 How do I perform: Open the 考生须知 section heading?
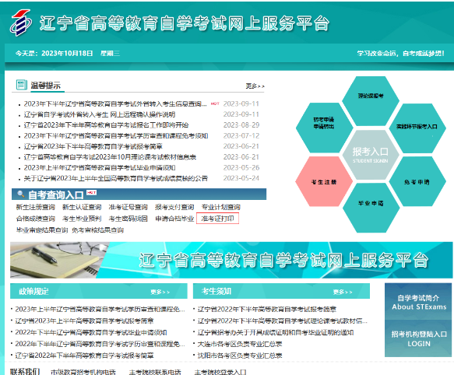216,291
